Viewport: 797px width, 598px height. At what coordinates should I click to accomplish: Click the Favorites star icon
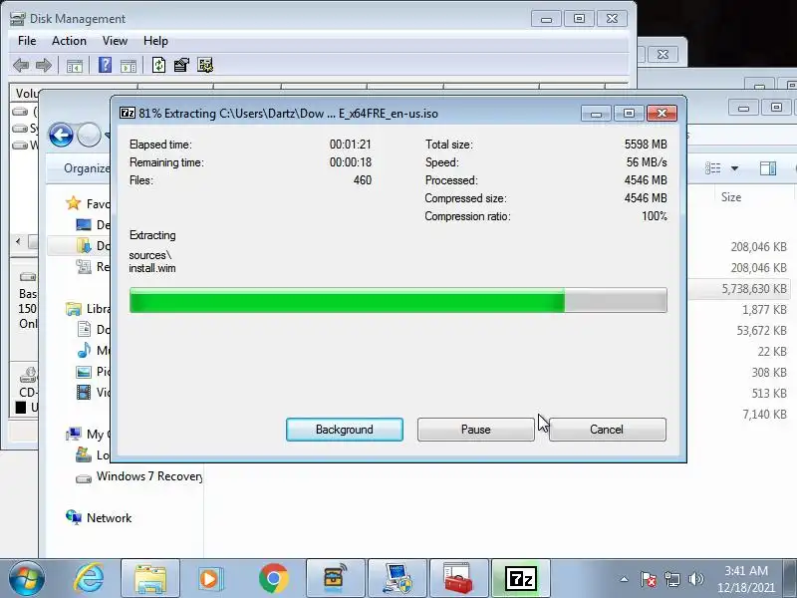(x=73, y=203)
